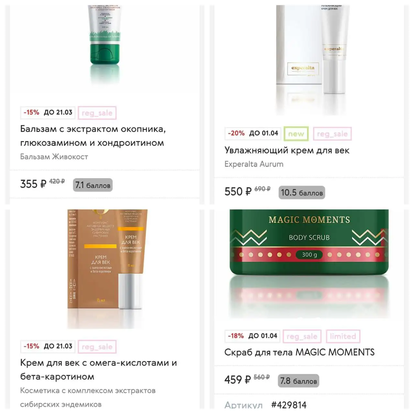Click 'reg_sale' tag on Experalta eye cream
The image size is (414, 414).
click(x=332, y=134)
